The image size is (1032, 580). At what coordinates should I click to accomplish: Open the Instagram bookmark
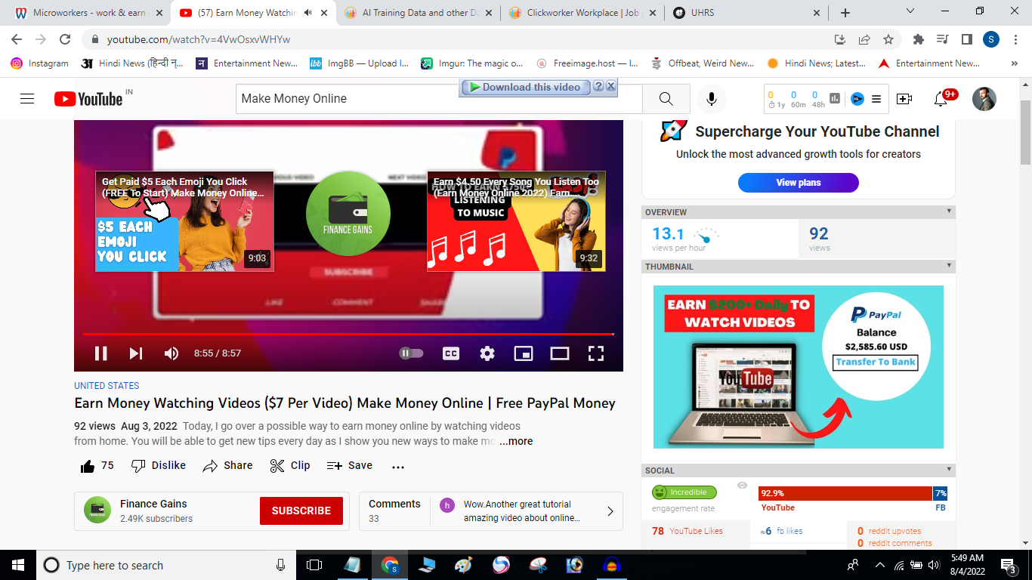click(x=40, y=63)
